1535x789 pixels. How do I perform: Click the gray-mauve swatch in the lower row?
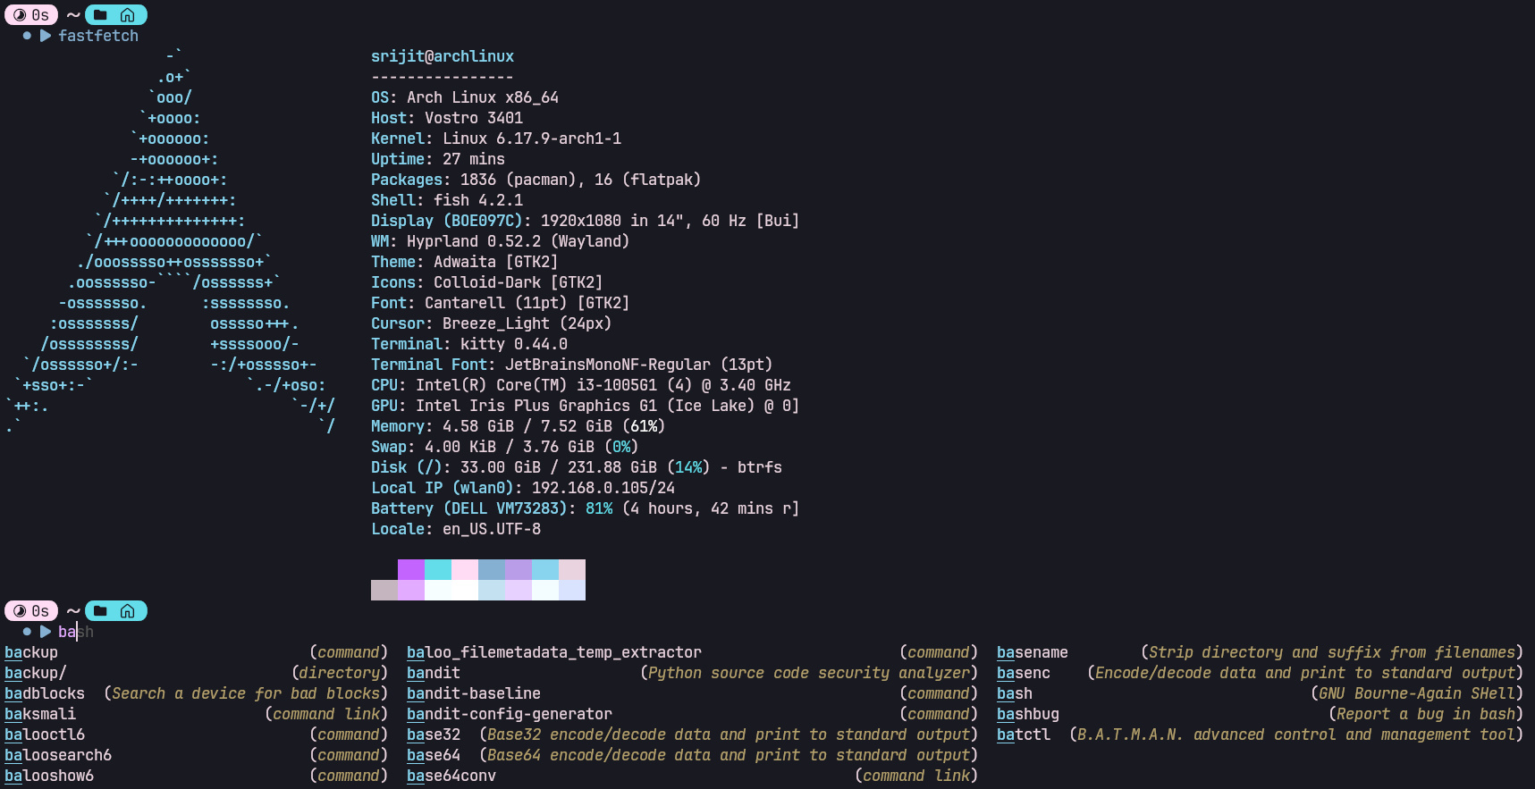(384, 590)
